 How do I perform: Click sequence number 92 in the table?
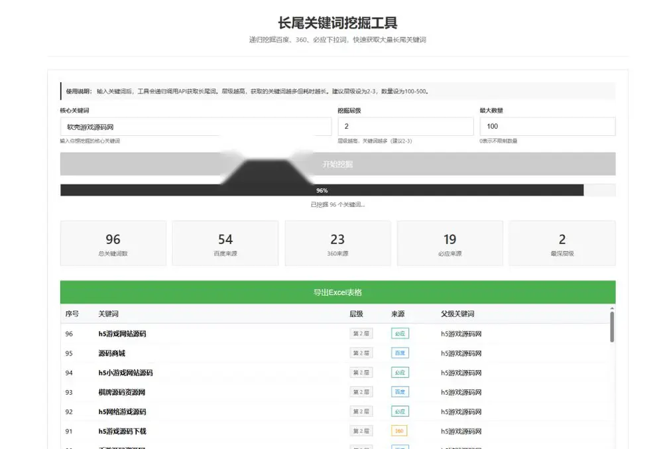[69, 411]
